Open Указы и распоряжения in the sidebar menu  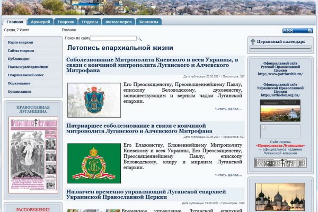coord(28,67)
